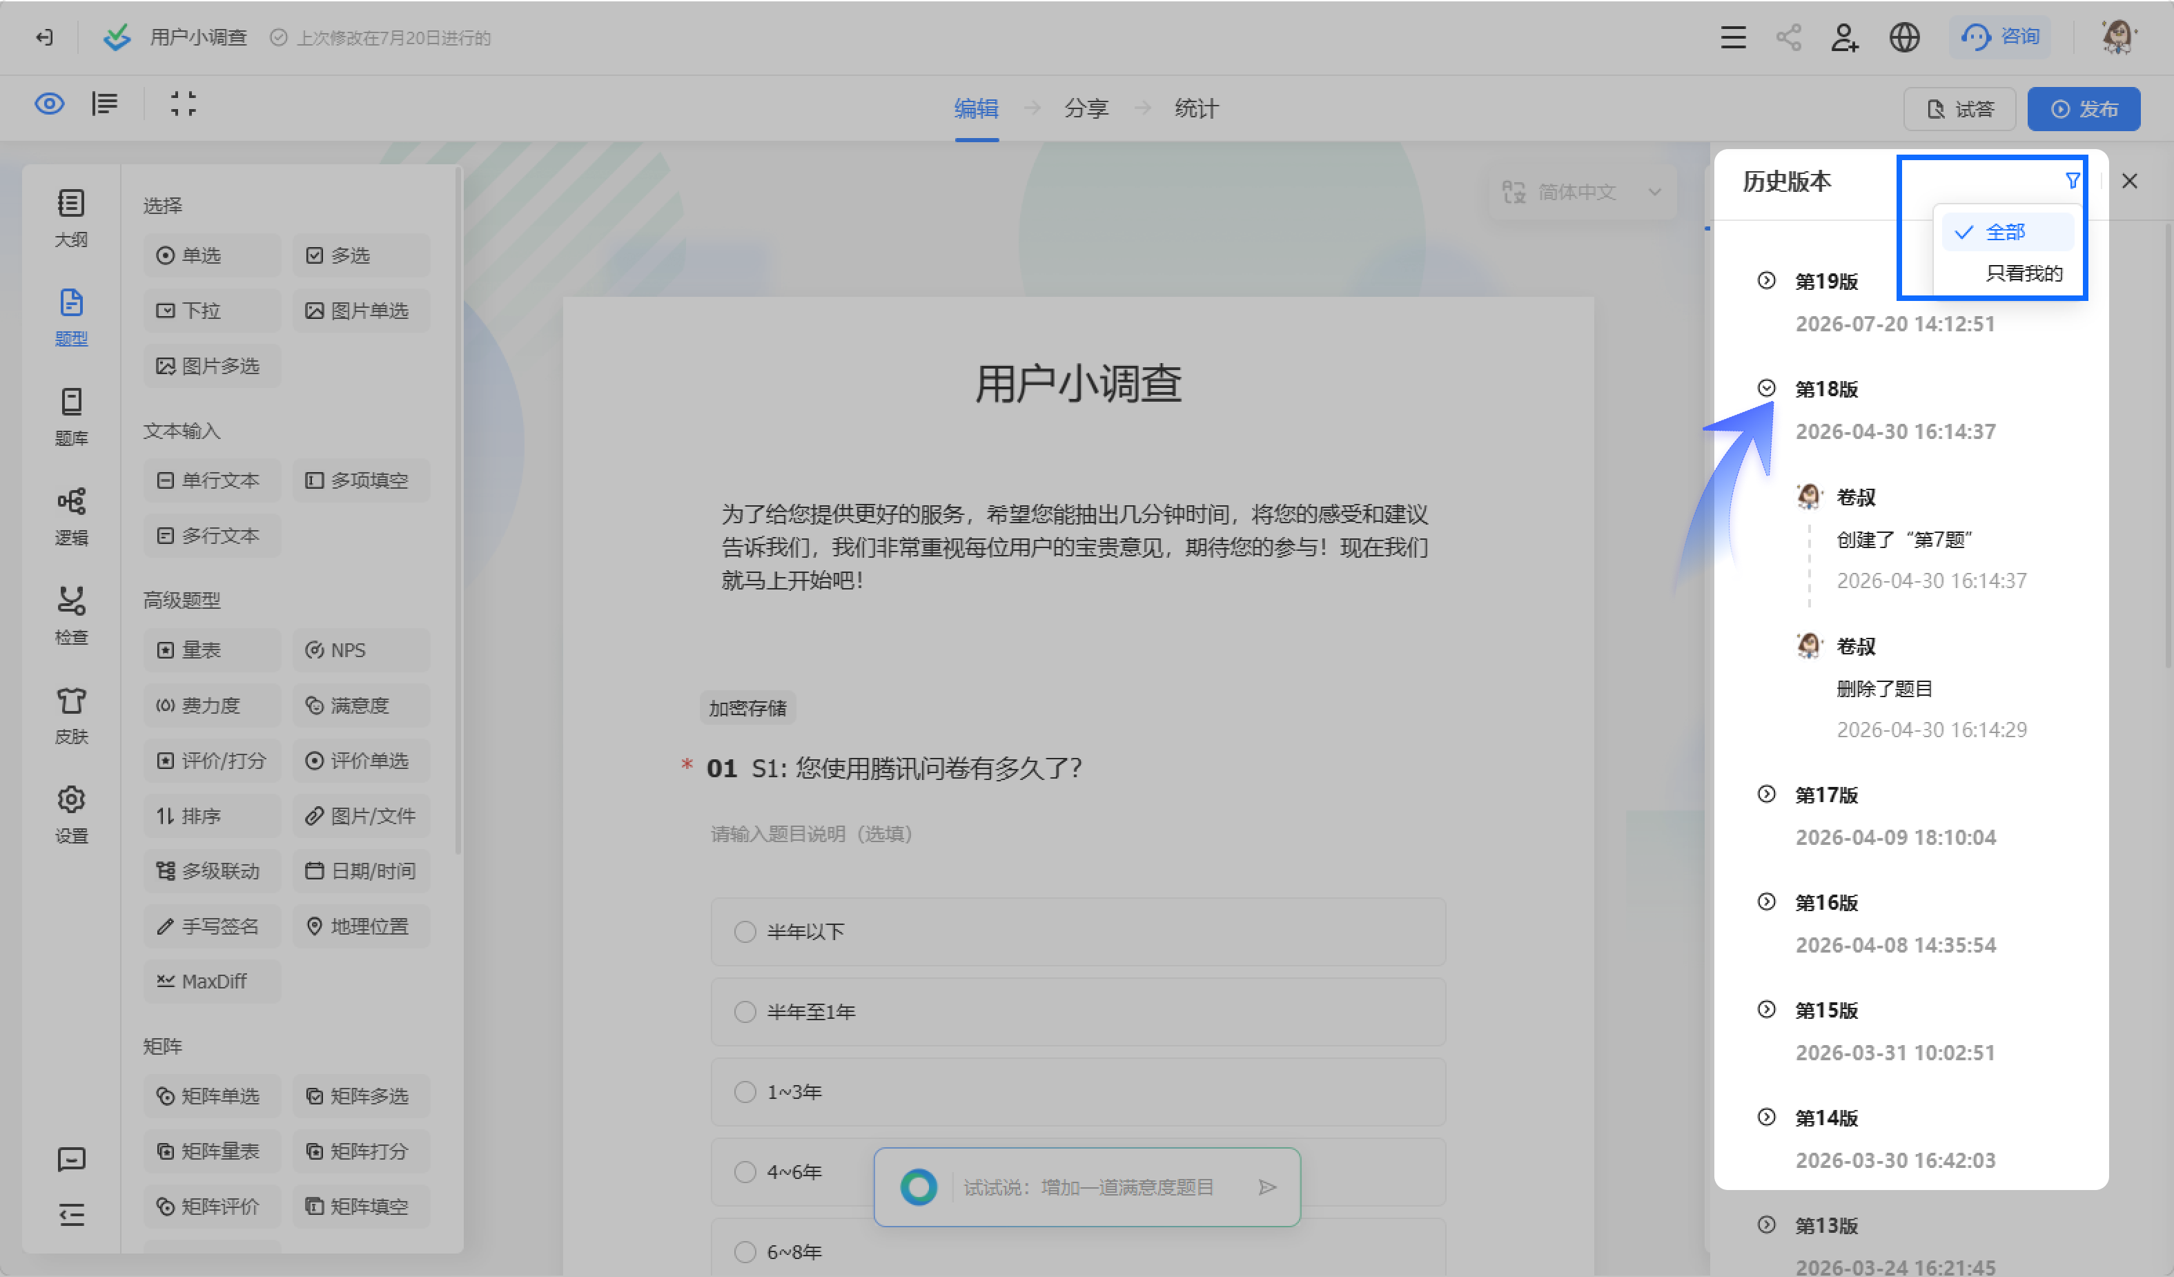The image size is (2174, 1277).
Task: Add a 多选 question type
Action: (360, 255)
